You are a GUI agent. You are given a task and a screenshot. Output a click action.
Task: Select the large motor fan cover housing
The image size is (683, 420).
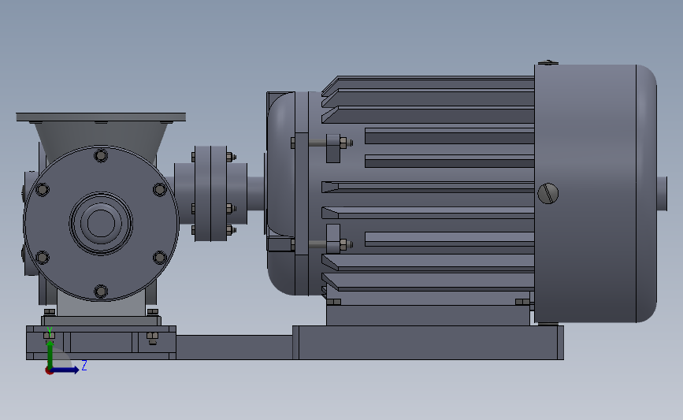pyautogui.click(x=596, y=193)
